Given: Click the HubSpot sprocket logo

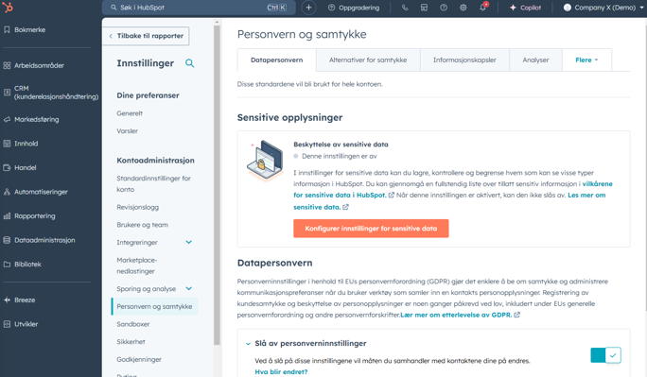Looking at the screenshot, I should (8, 7).
